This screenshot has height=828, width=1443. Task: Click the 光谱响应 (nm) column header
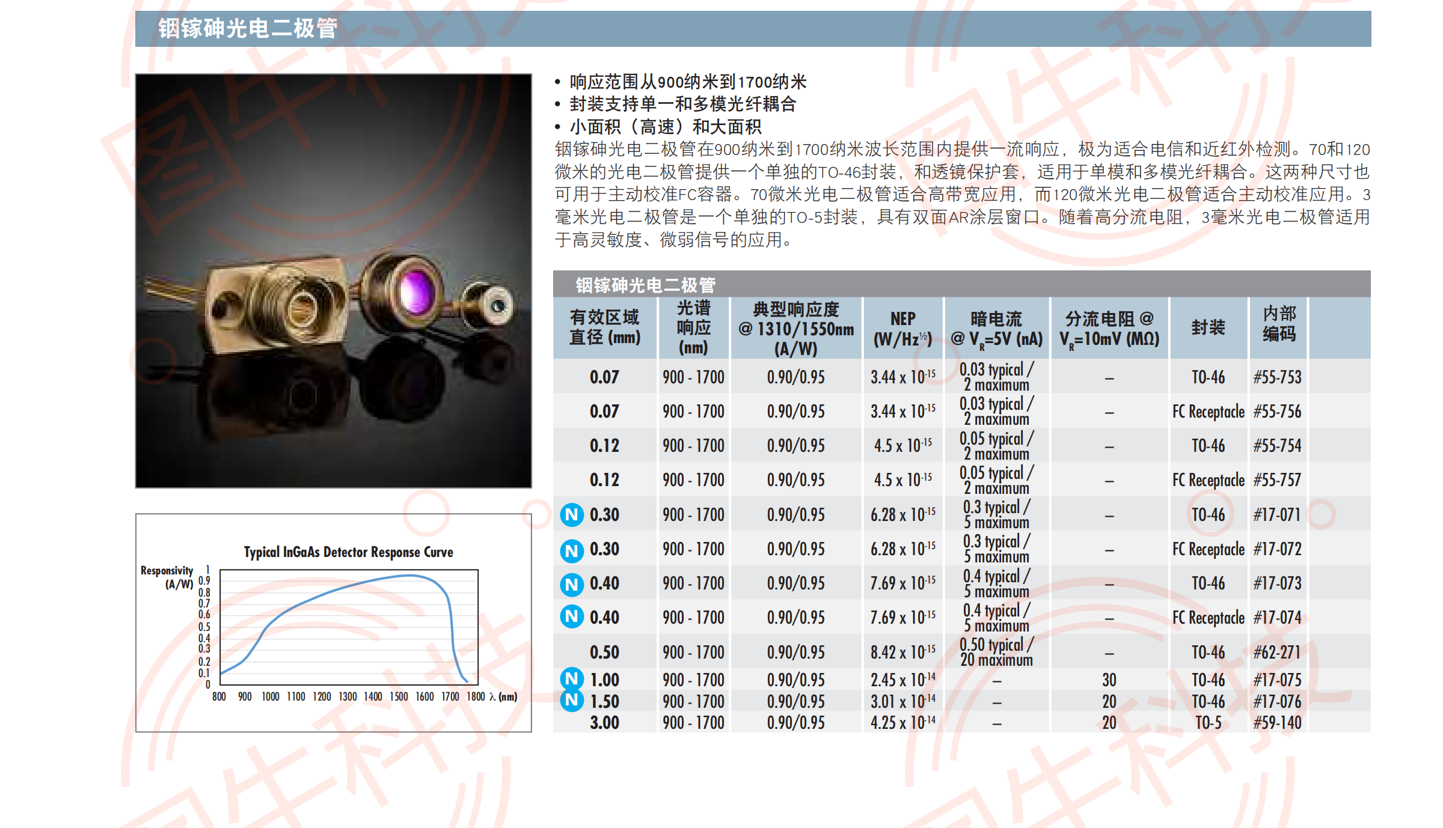pos(694,327)
